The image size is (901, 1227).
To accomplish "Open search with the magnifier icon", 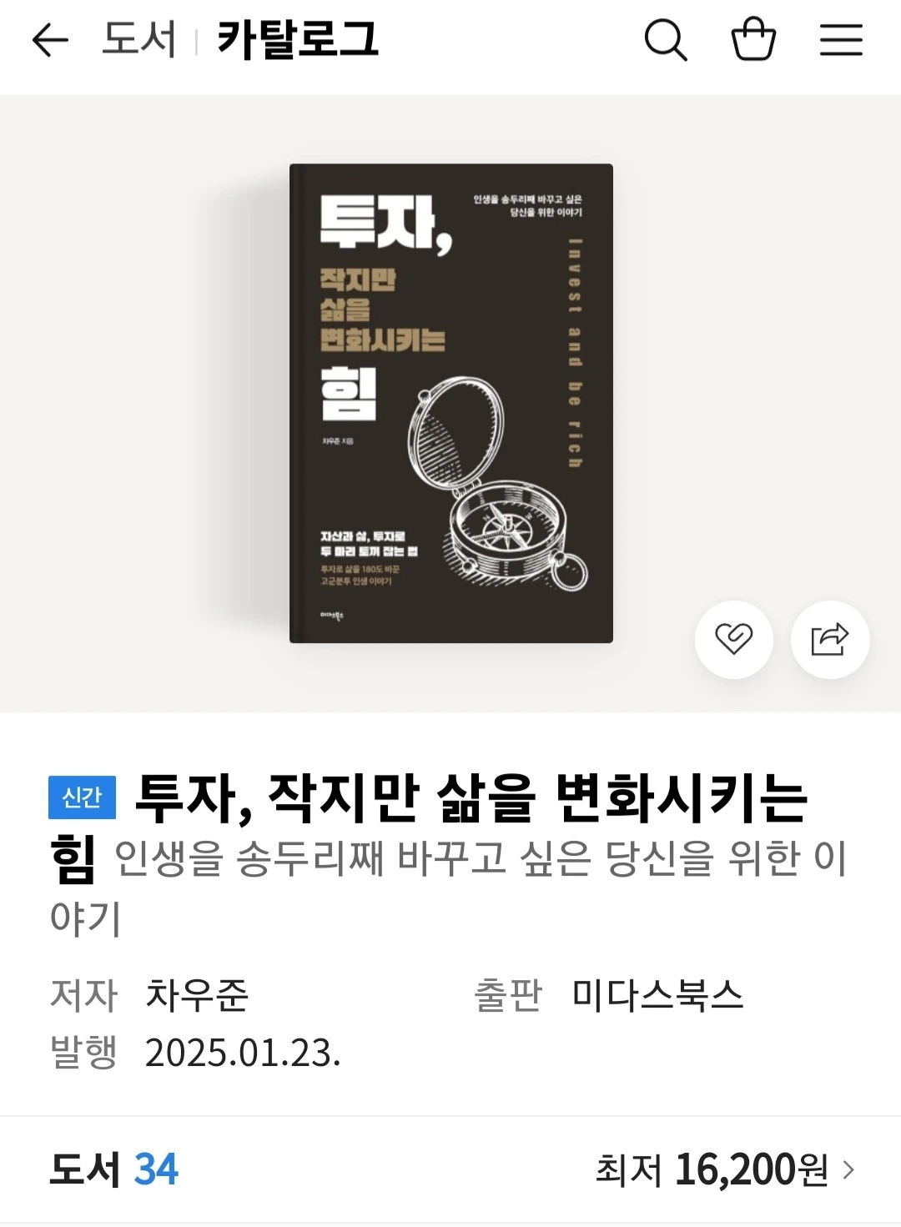I will (x=666, y=39).
